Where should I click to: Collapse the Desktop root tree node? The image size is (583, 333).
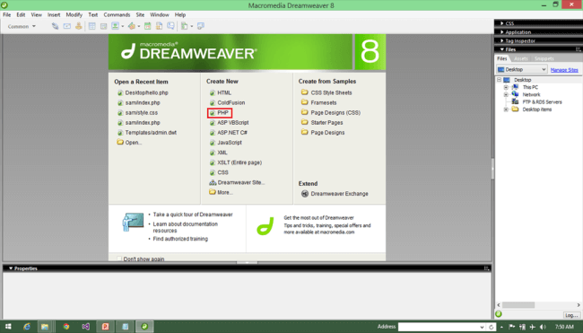click(x=500, y=80)
